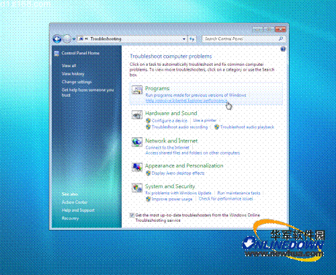Open the blue help question mark icon
The height and width of the screenshot is (275, 336).
click(283, 49)
